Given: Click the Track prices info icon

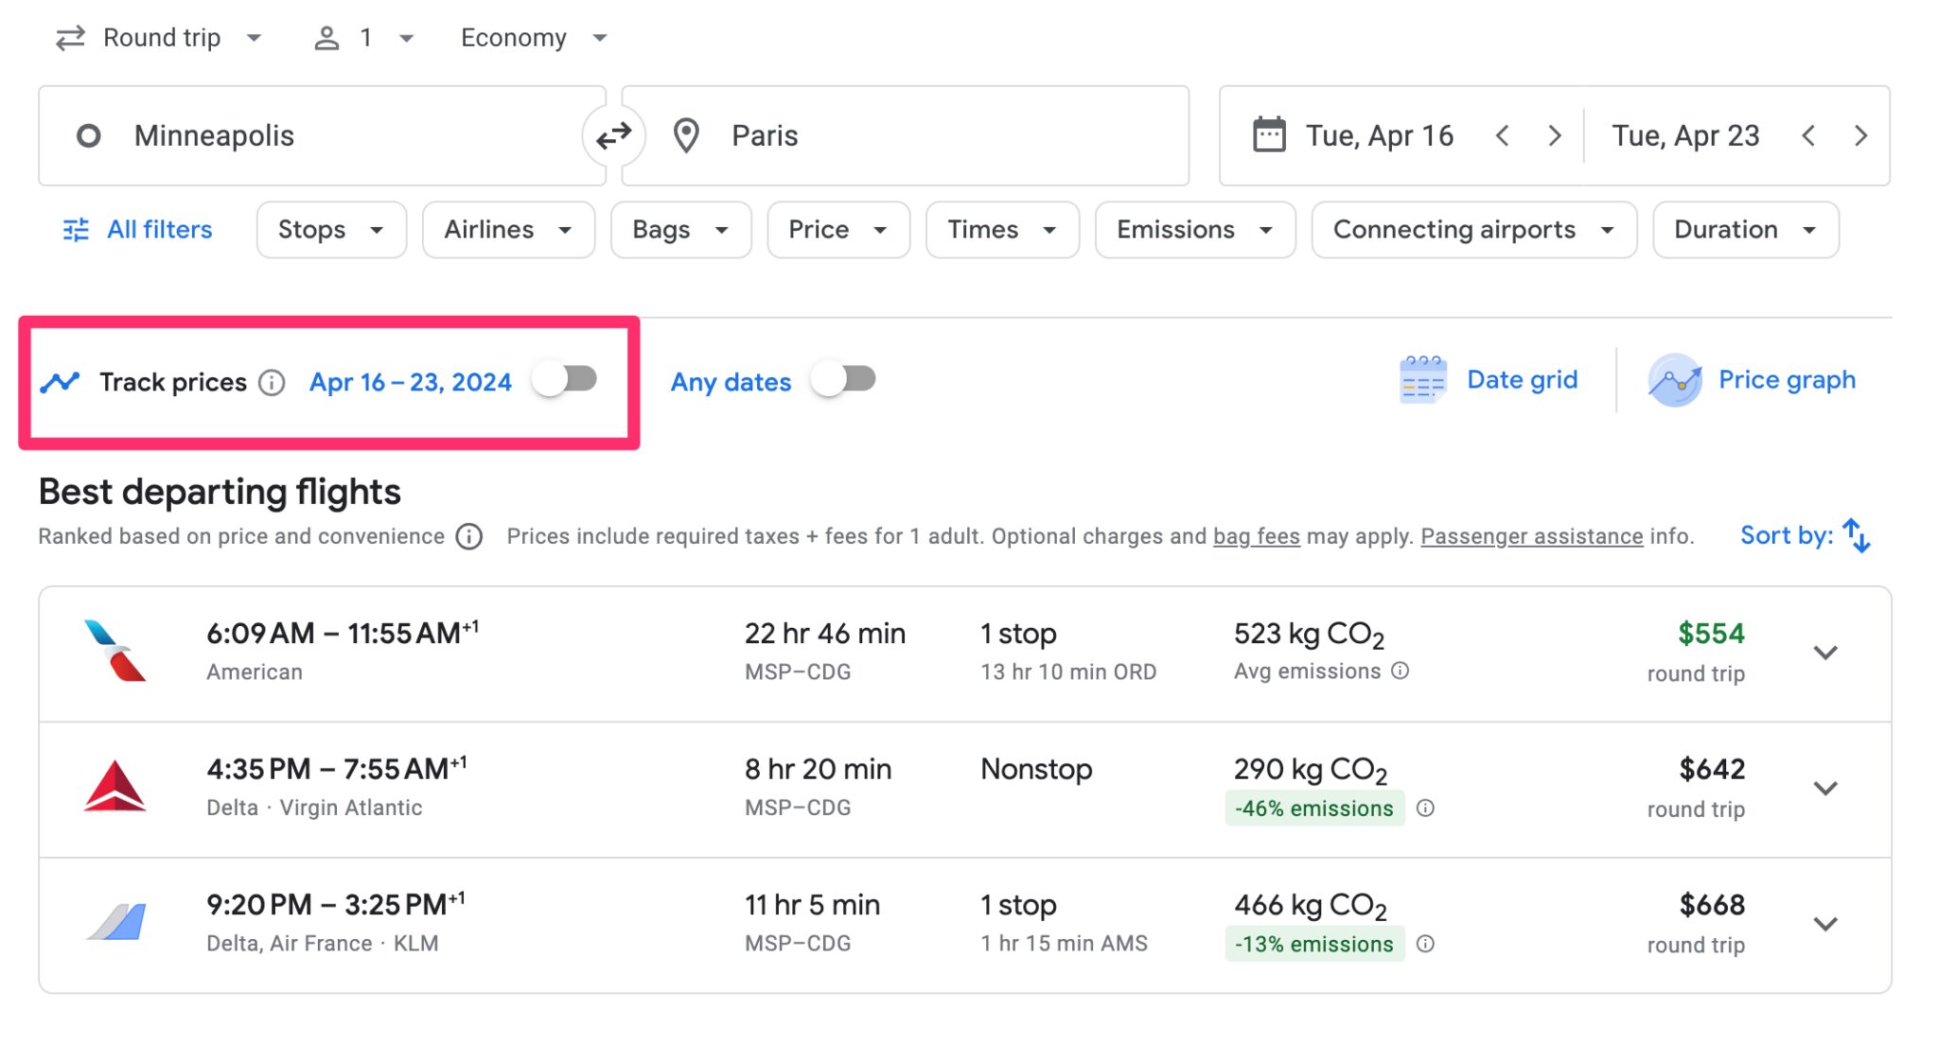Looking at the screenshot, I should tap(273, 382).
